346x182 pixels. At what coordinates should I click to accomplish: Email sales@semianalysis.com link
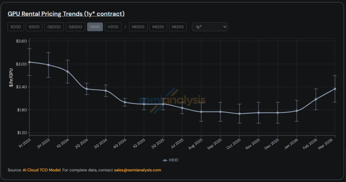137,170
